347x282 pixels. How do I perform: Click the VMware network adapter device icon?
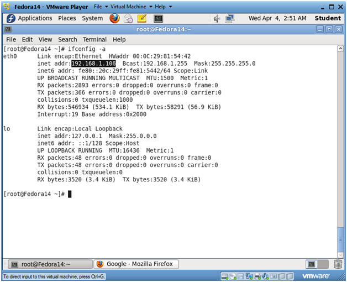coord(249,276)
